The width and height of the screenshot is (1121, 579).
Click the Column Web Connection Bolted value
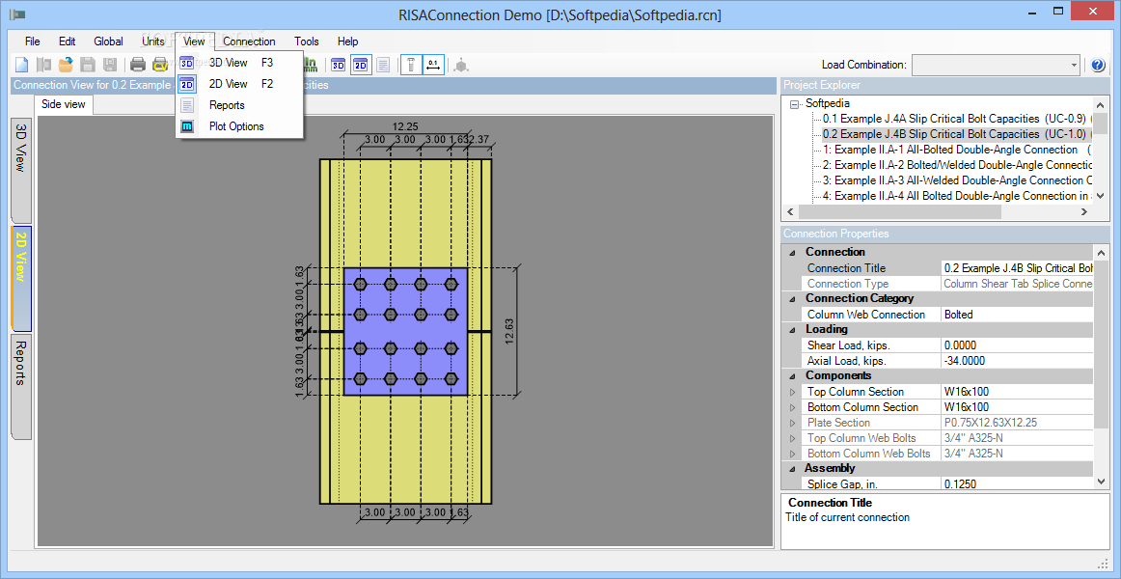[x=1018, y=315]
